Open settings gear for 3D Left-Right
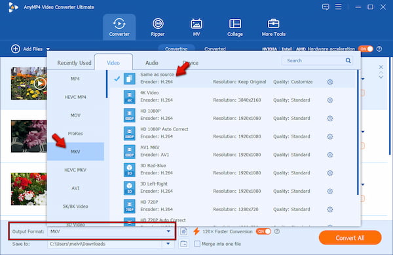The width and height of the screenshot is (393, 255). [x=330, y=191]
